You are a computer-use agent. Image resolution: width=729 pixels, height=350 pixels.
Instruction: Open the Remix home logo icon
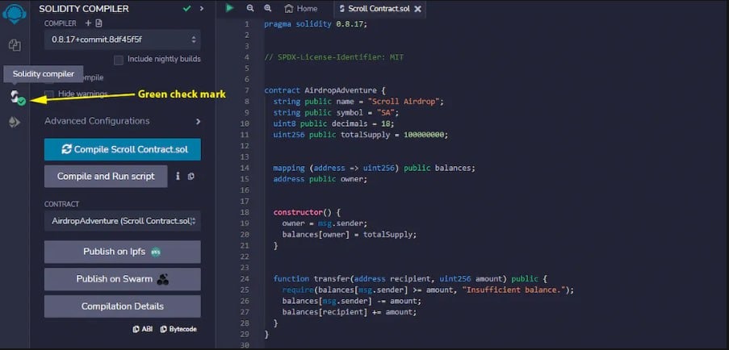14,13
